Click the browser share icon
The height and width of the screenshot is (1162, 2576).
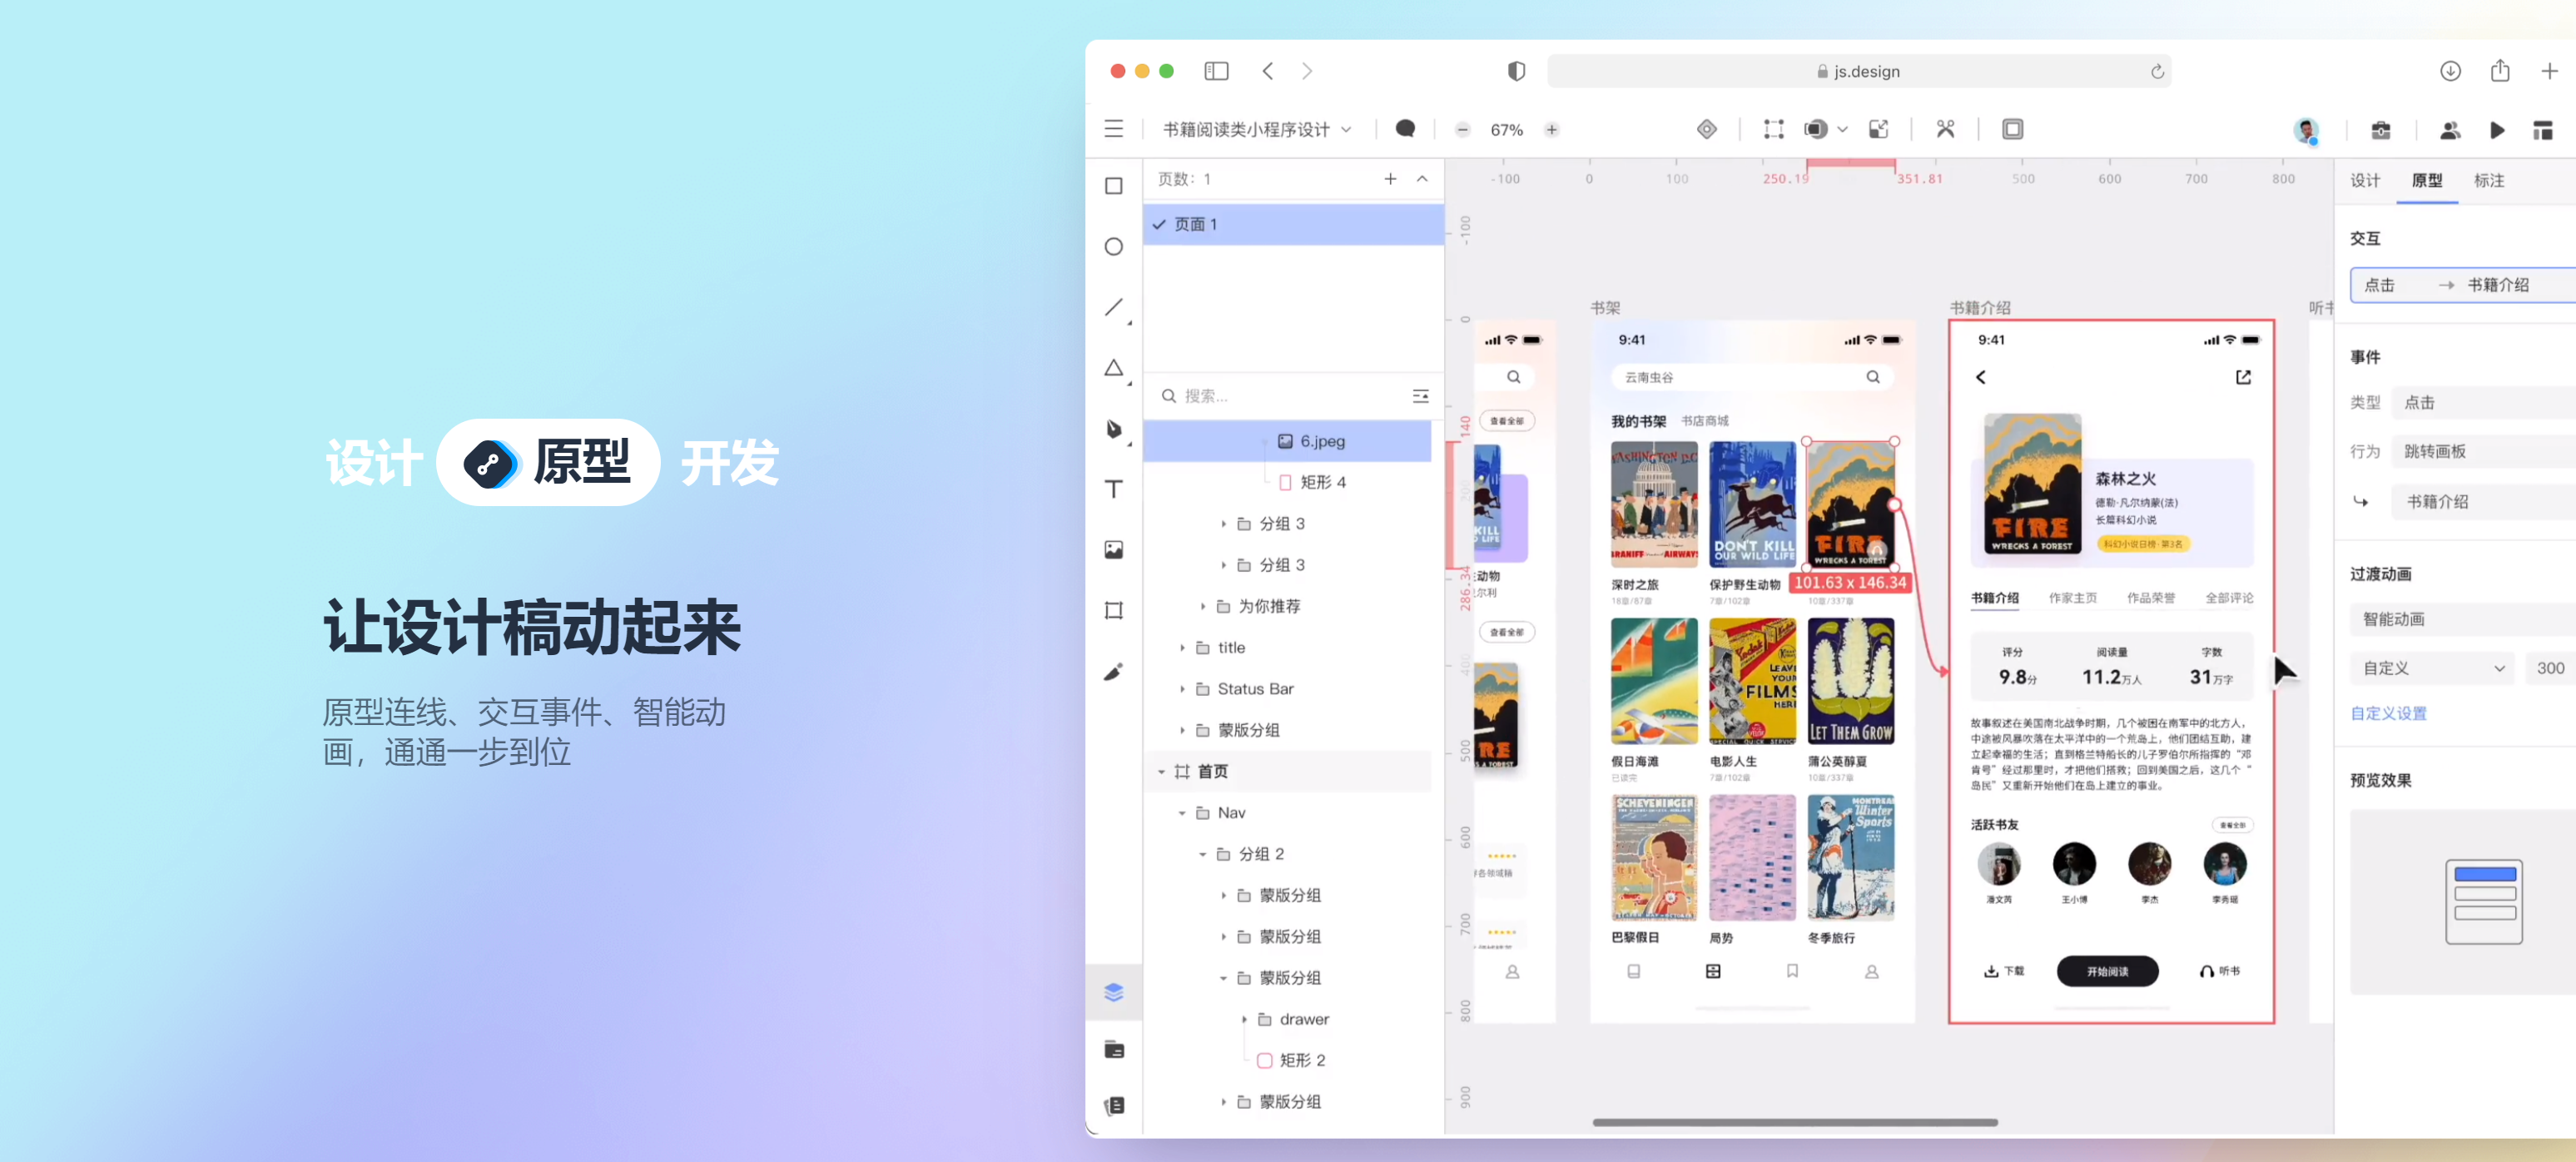[x=2499, y=70]
